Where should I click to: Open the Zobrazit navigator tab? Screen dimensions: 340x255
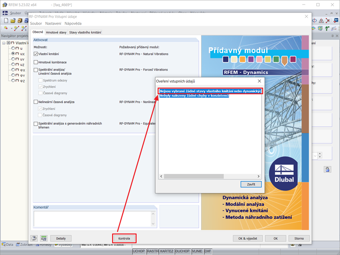coord(25,244)
